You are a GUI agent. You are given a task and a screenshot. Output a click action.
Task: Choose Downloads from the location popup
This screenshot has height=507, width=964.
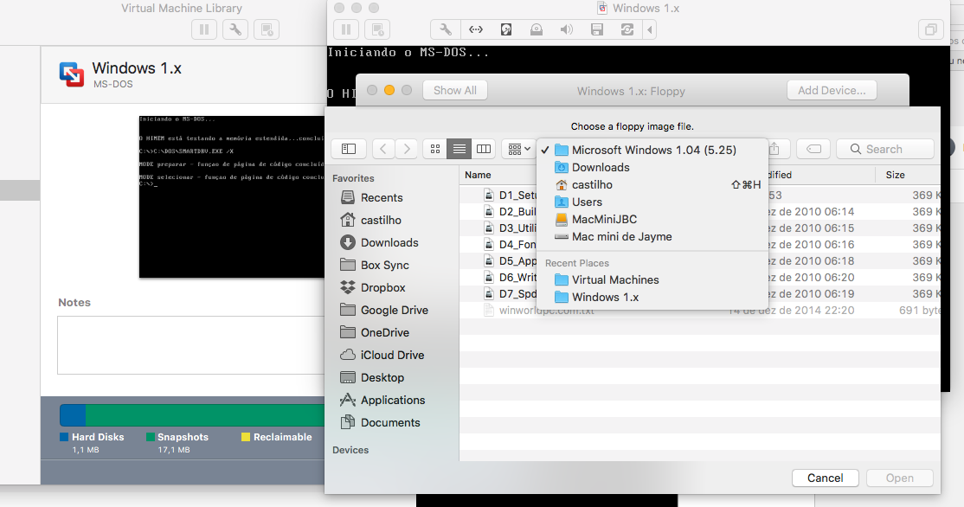600,167
